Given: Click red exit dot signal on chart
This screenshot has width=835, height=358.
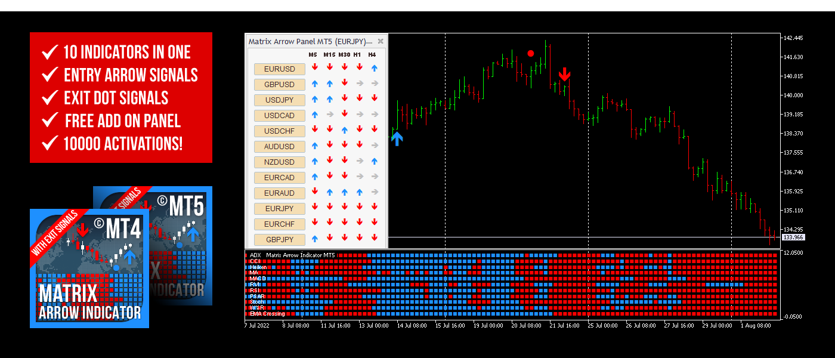Looking at the screenshot, I should point(531,53).
